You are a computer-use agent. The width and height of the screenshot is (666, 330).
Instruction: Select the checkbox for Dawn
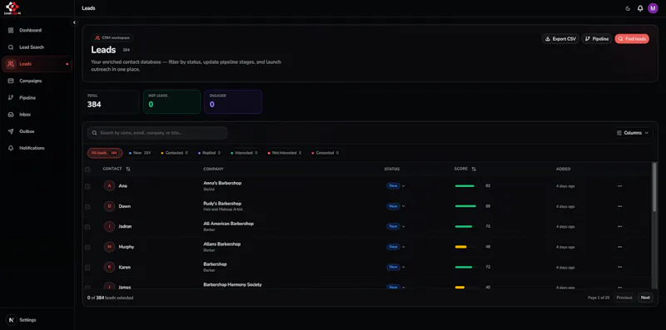tap(87, 207)
